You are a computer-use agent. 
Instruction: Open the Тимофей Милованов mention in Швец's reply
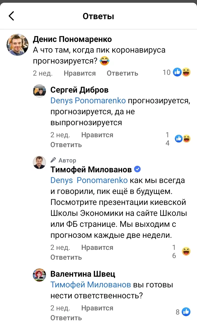[x=91, y=285]
